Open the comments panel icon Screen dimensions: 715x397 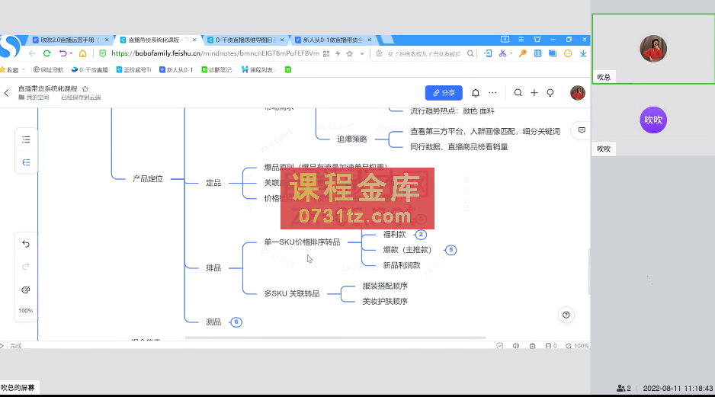click(x=582, y=130)
